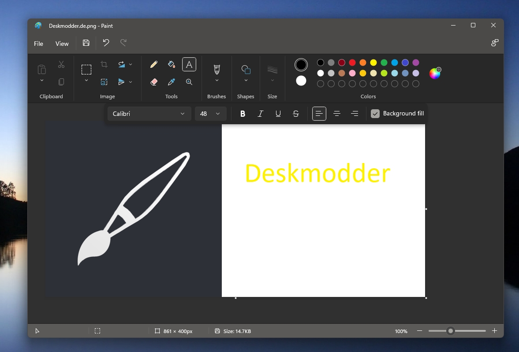Undo the last action
The height and width of the screenshot is (352, 519).
pos(106,43)
